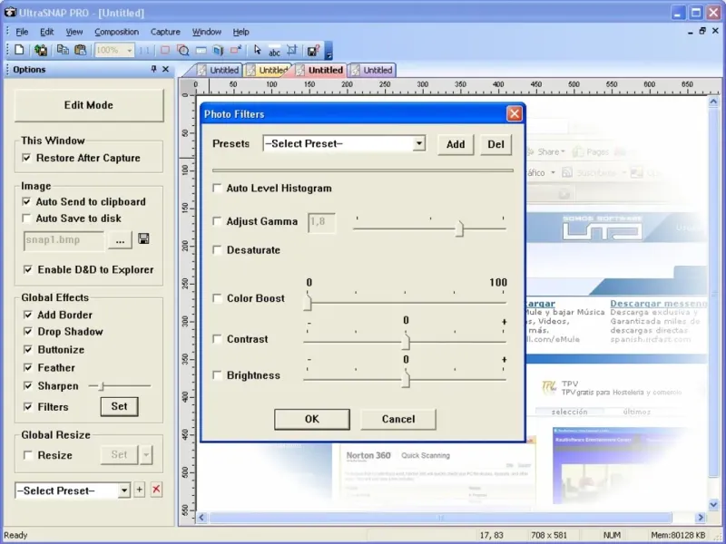Click the Paste clipboard toolbar icon
The height and width of the screenshot is (544, 726).
(80, 51)
